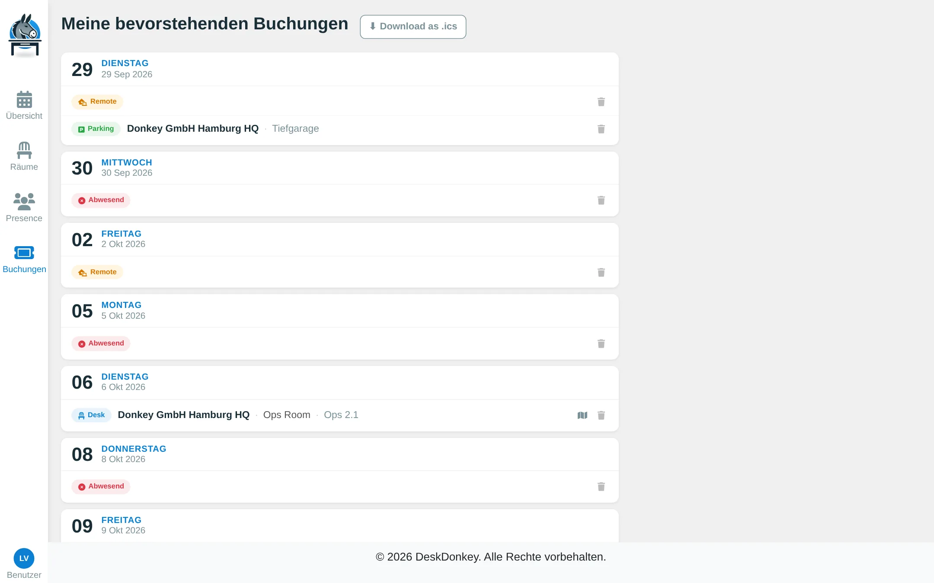This screenshot has width=934, height=583.
Task: Click the MONTAG 5 Okt 2026 header
Action: 340,311
